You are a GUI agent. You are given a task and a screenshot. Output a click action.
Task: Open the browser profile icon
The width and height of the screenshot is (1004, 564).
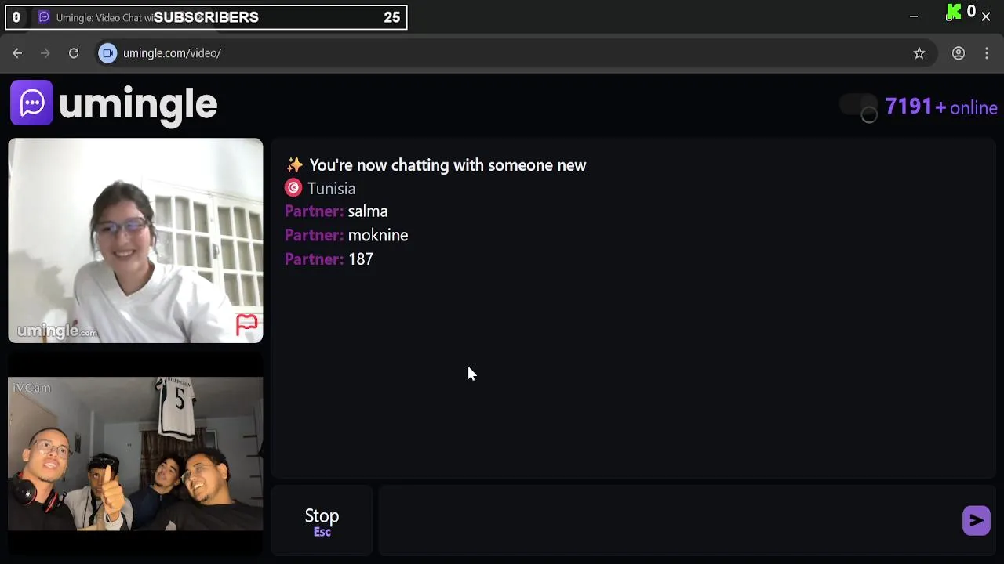click(x=959, y=53)
